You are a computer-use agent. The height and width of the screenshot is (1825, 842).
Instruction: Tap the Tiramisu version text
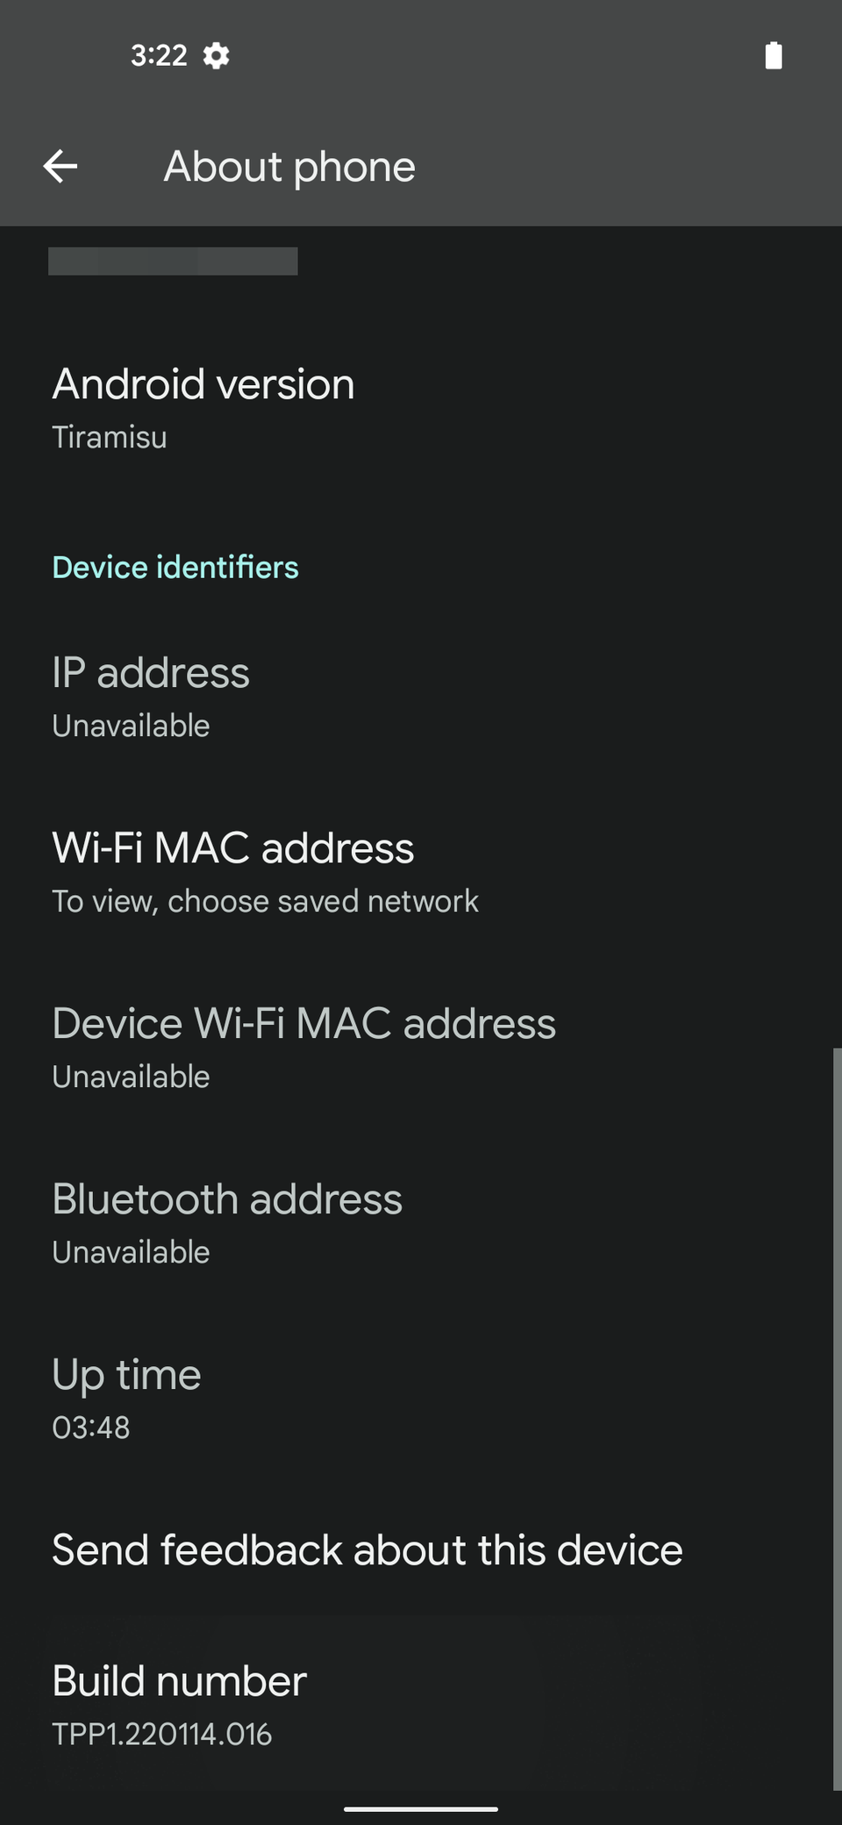click(110, 437)
